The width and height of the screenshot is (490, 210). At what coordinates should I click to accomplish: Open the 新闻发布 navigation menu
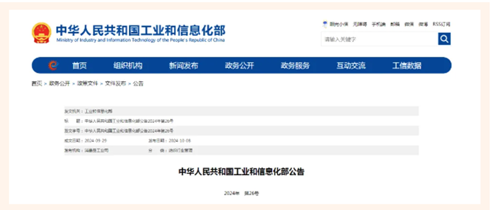(x=183, y=66)
